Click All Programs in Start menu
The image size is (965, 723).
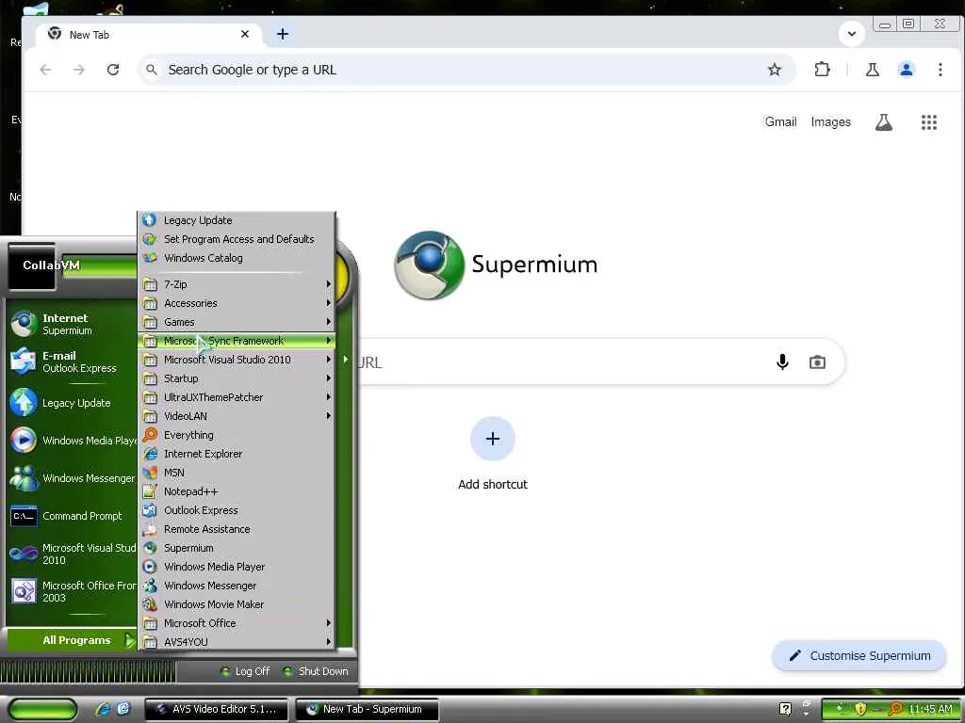(72, 640)
